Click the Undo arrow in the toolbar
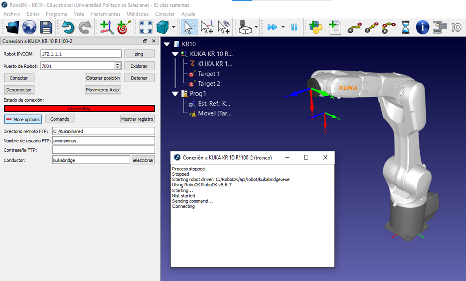 click(x=68, y=27)
